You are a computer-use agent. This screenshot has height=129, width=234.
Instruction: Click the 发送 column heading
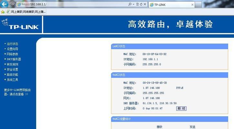pyautogui.click(x=192, y=127)
